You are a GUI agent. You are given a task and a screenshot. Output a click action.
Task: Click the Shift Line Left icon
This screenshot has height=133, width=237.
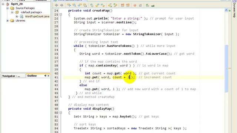123,6
